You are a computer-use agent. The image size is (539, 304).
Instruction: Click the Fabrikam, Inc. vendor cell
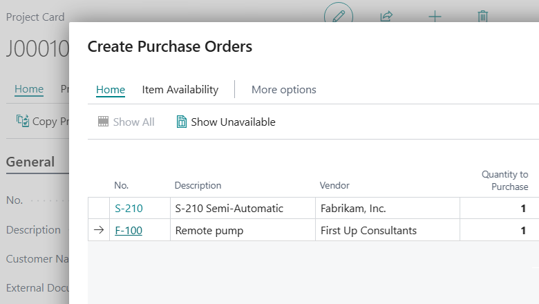tap(388, 208)
